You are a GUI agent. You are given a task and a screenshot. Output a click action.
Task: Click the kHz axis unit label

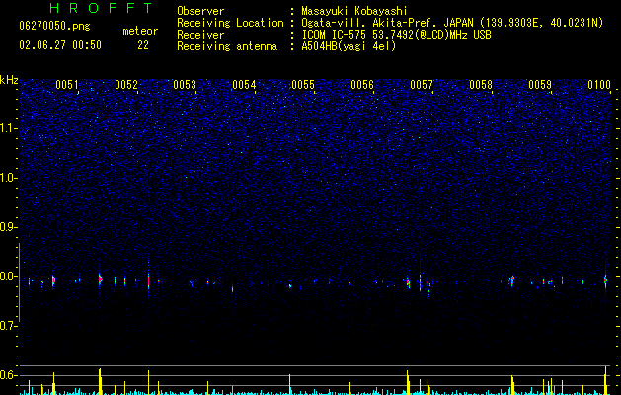click(9, 80)
